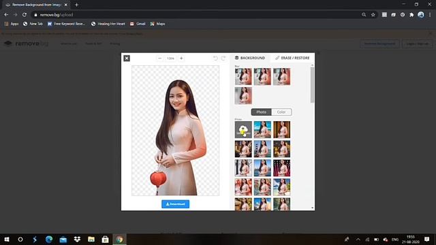Open Microsoft Store from the taskbar

tap(105, 239)
